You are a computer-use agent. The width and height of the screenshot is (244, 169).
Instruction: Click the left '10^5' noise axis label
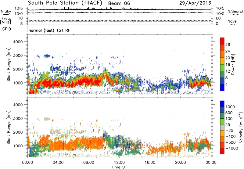point(19,9)
